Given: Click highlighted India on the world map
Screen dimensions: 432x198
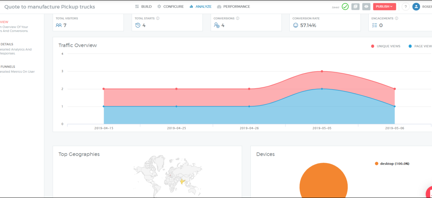Looking at the screenshot, I should click(x=183, y=181).
